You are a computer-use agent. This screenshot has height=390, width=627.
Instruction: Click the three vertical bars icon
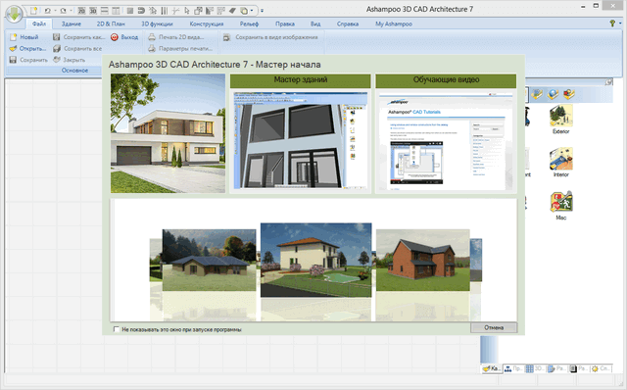(x=165, y=11)
